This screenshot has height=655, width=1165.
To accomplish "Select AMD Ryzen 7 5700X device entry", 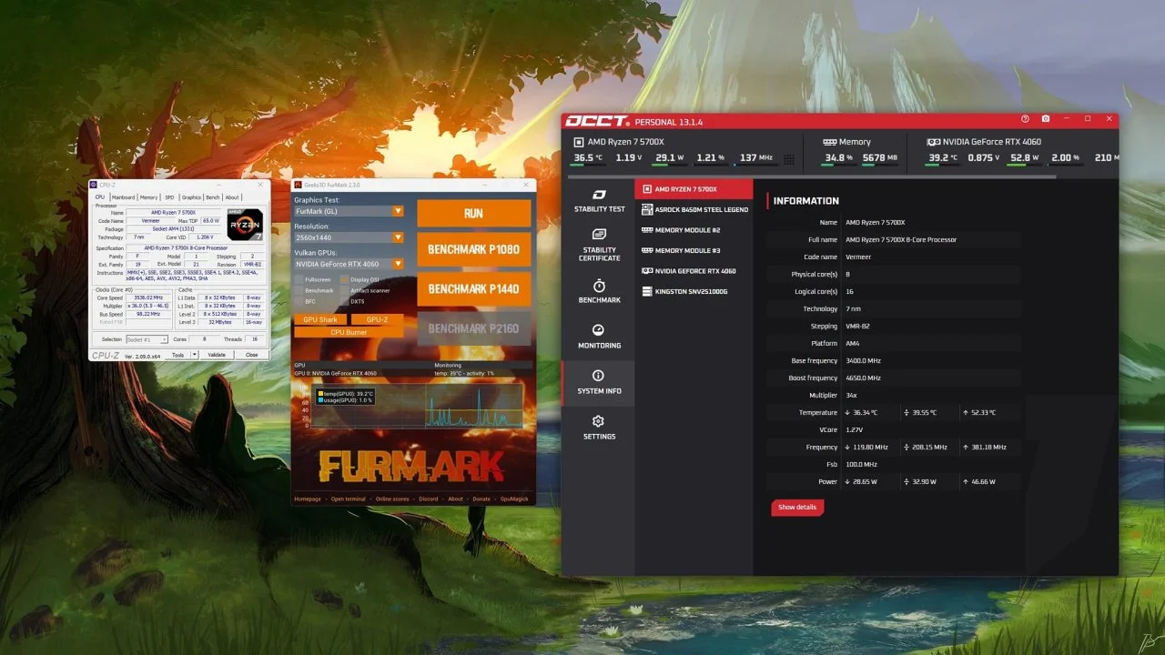I will (x=694, y=189).
